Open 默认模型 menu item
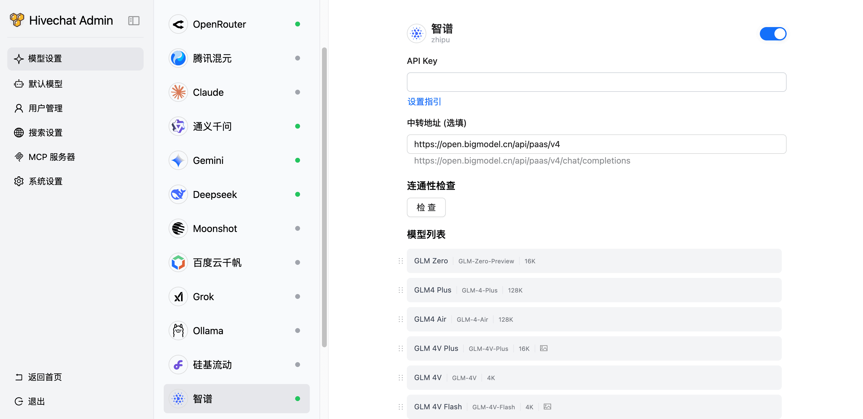Image resolution: width=863 pixels, height=419 pixels. coord(75,84)
